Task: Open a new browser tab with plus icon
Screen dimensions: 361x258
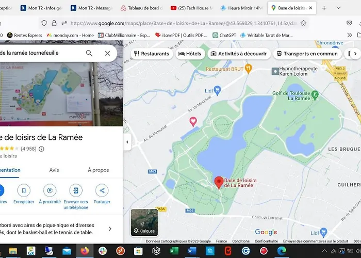Action: (x=324, y=8)
